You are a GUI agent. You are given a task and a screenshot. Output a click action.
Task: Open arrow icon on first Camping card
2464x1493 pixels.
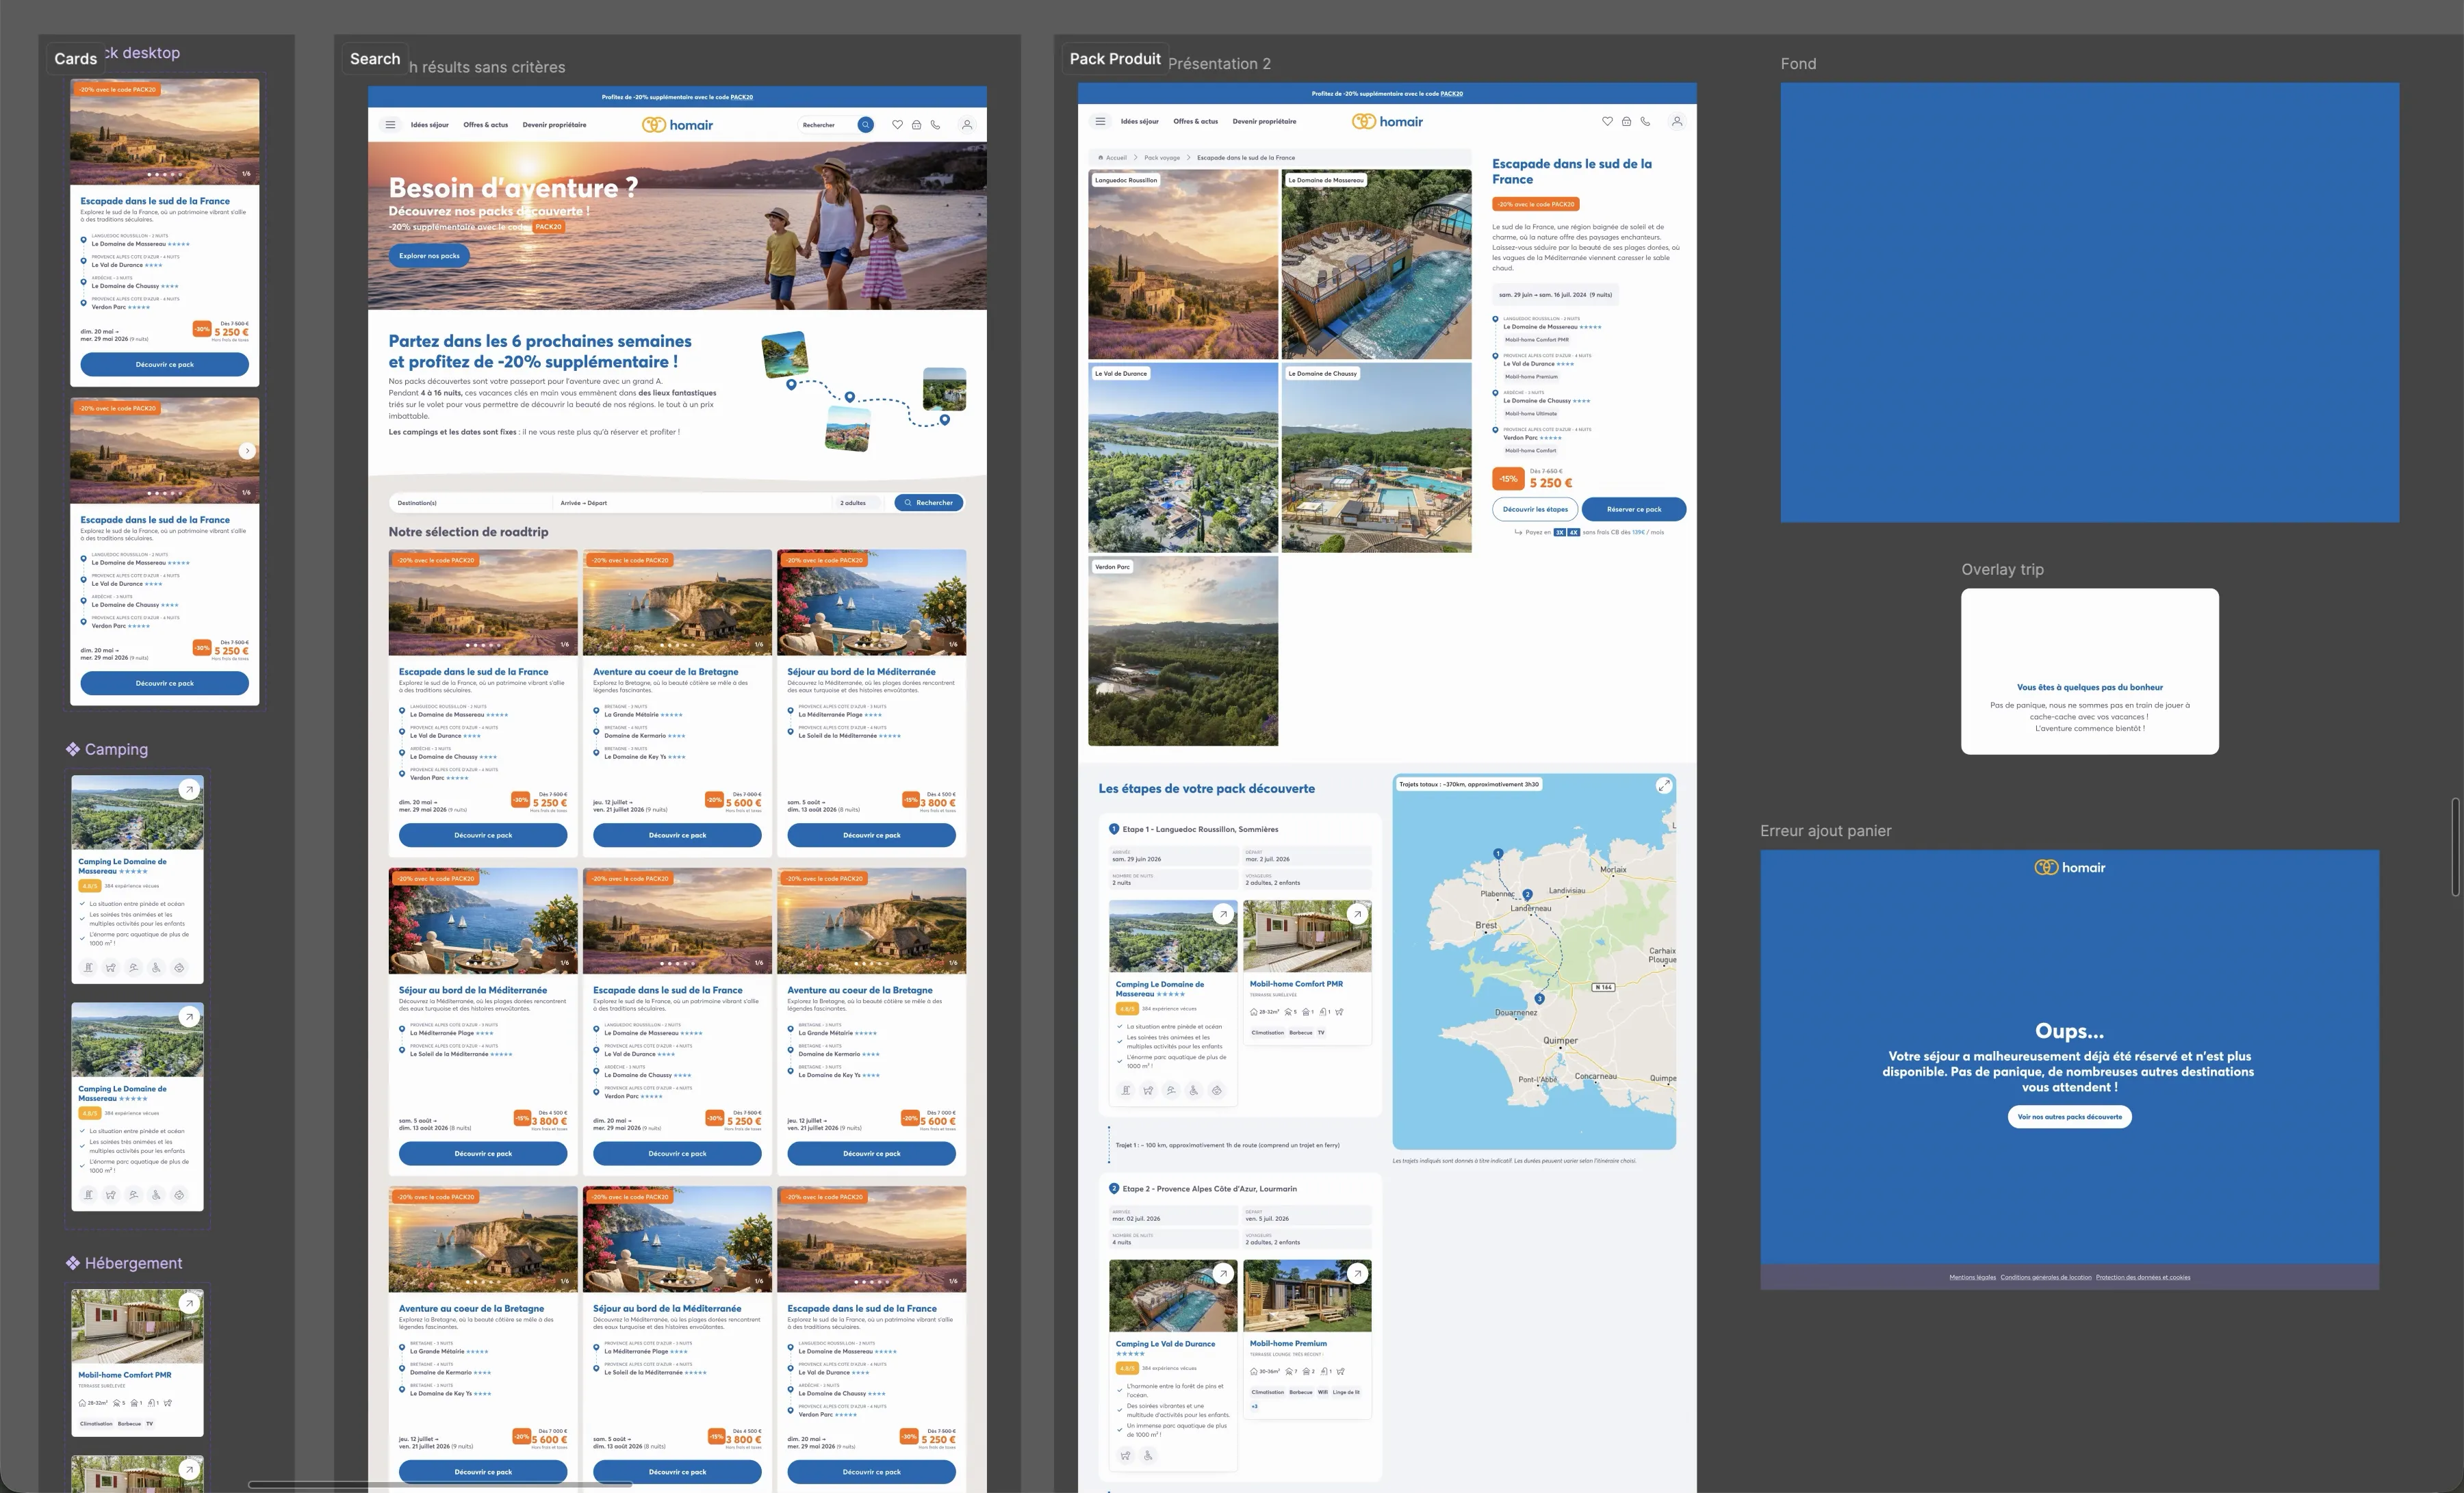[189, 789]
